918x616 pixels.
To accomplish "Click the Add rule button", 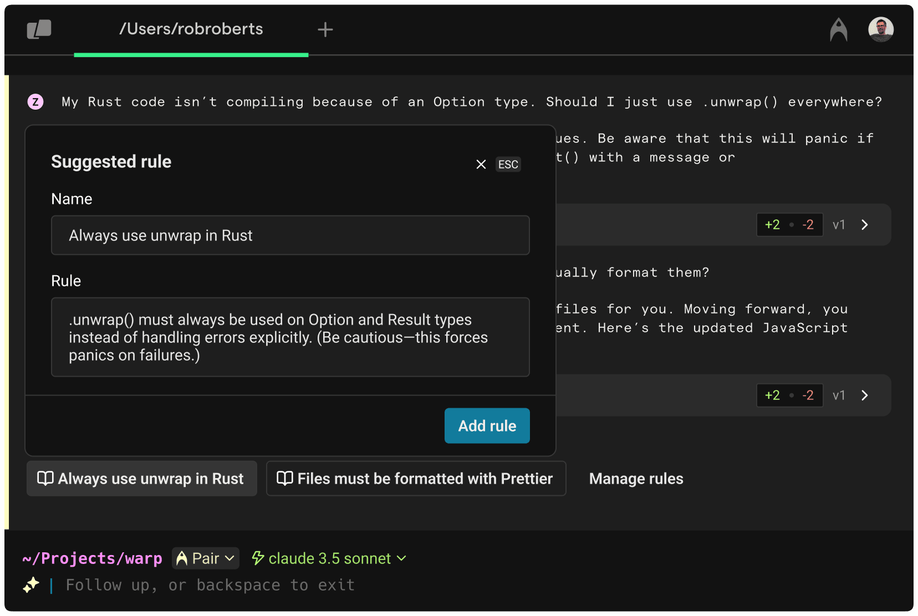I will [x=487, y=425].
